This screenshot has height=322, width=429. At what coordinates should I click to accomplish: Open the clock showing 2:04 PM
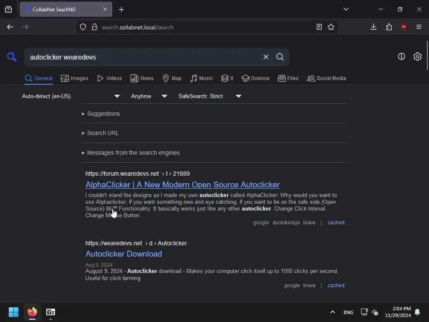398,312
